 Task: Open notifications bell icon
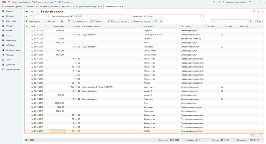(x=214, y=2)
